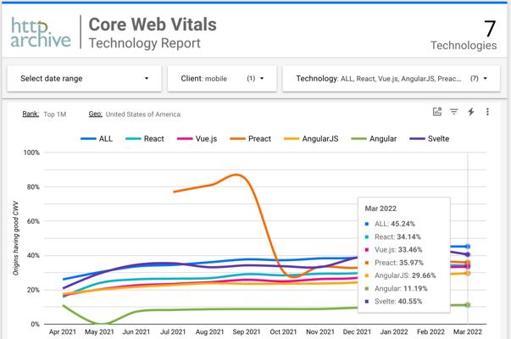Click the chart filter lines icon
Image resolution: width=511 pixels, height=339 pixels.
[x=454, y=112]
